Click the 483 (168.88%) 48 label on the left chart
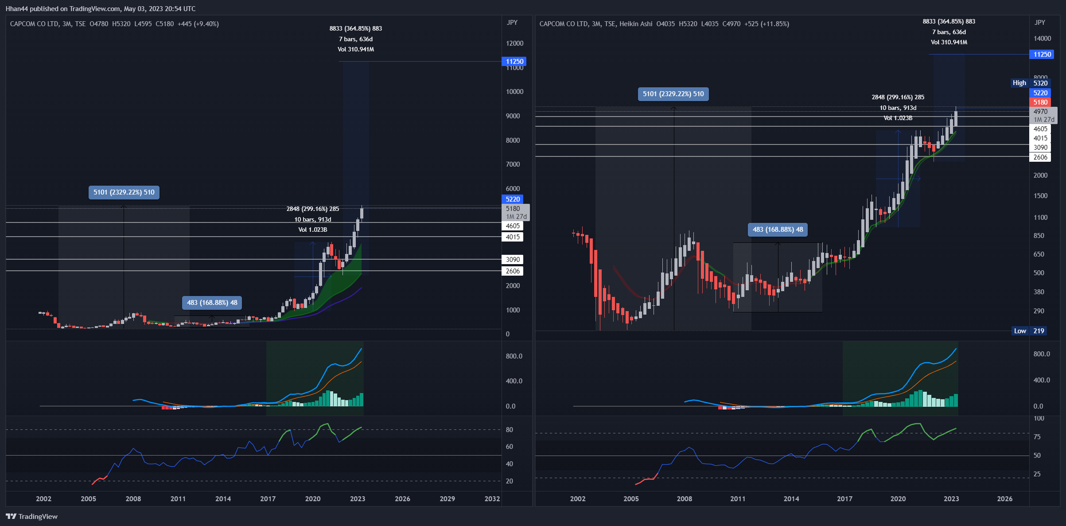Viewport: 1066px width, 526px height. 212,303
